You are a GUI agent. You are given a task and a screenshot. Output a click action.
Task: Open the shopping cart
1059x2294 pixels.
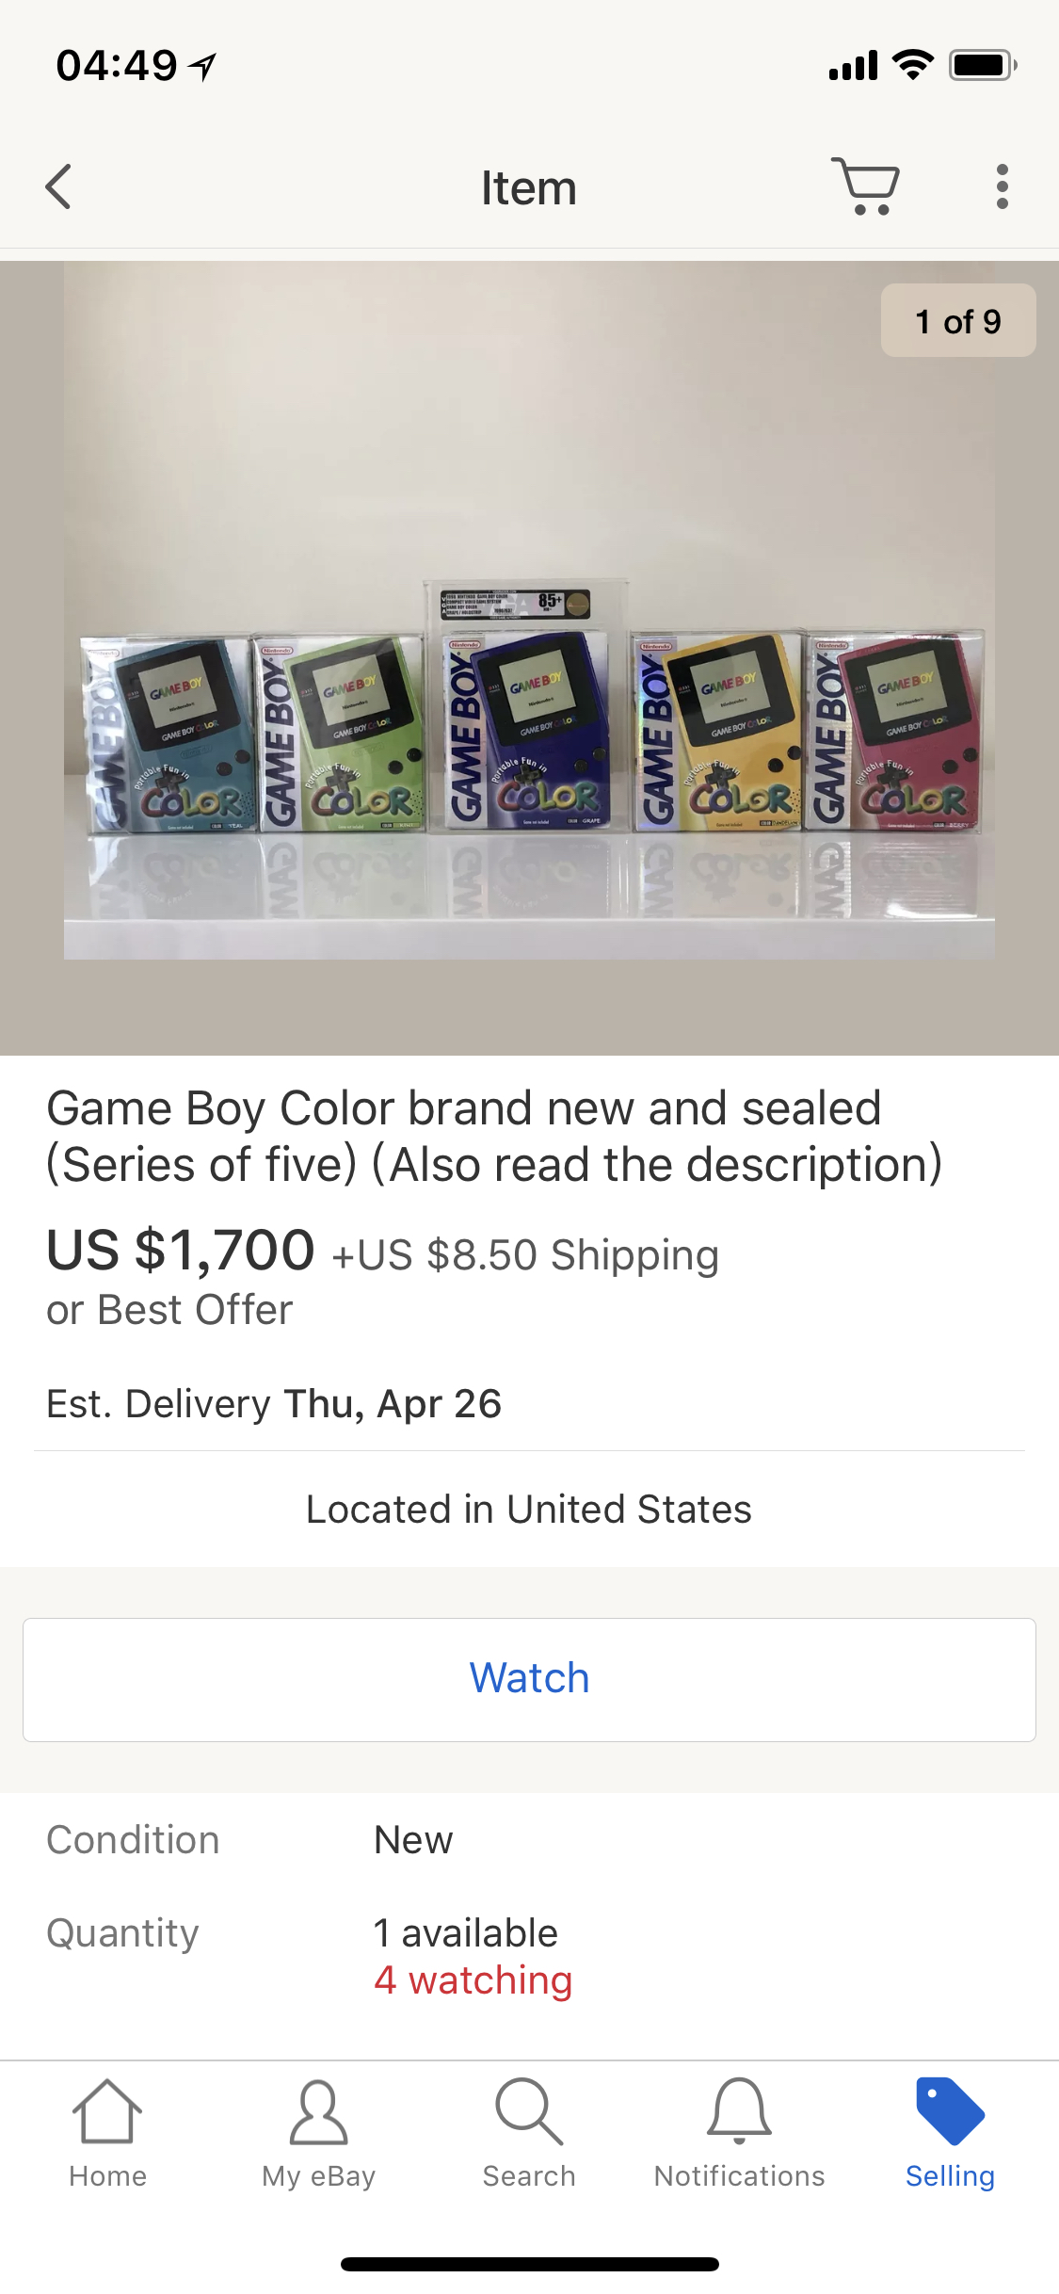coord(866,186)
